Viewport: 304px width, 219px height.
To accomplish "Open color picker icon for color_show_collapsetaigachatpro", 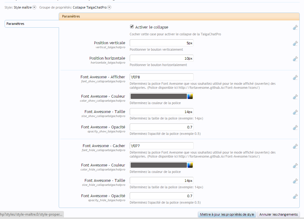I will pos(190,96).
